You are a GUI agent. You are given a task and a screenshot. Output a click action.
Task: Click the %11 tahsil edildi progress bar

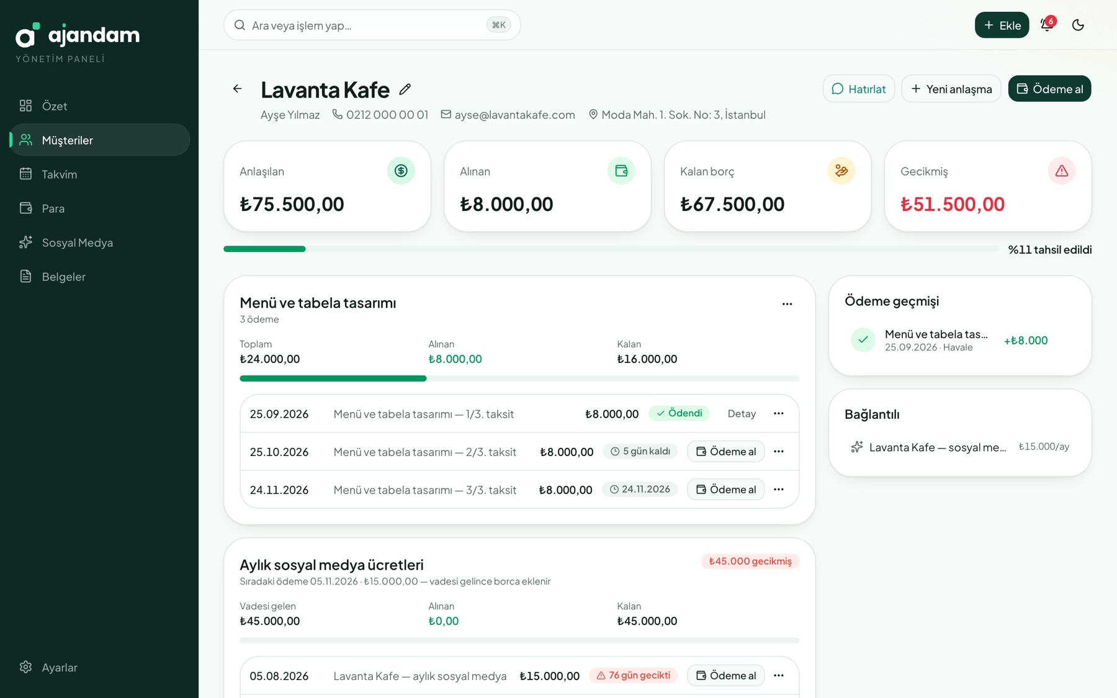point(611,249)
